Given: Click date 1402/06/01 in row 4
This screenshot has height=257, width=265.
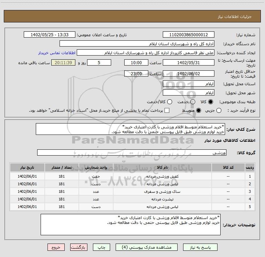Looking at the screenshot, I should pos(27,199).
